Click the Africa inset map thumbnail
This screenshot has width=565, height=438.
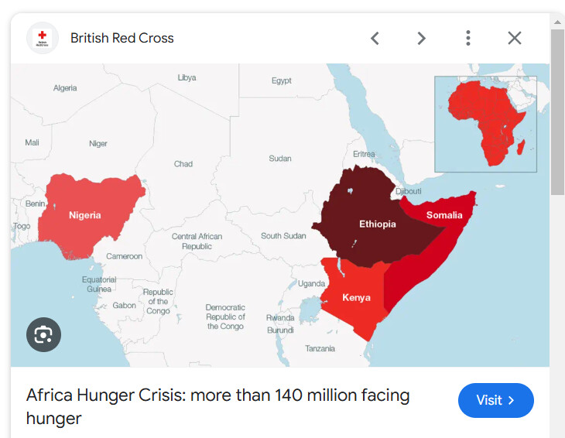click(x=485, y=123)
